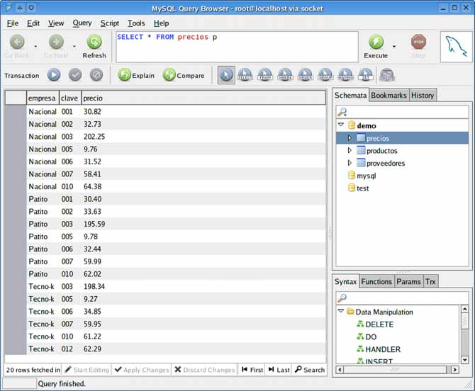This screenshot has width=475, height=391.
Task: Start a transaction with the blue play icon
Action: tap(54, 75)
